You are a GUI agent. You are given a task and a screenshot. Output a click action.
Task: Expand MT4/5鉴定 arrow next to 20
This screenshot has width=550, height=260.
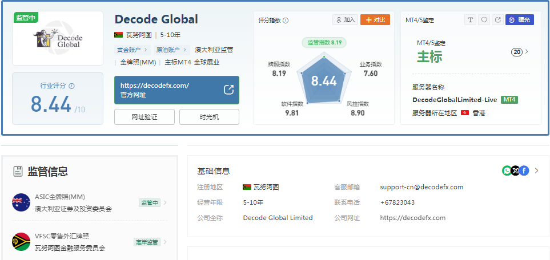(526, 52)
